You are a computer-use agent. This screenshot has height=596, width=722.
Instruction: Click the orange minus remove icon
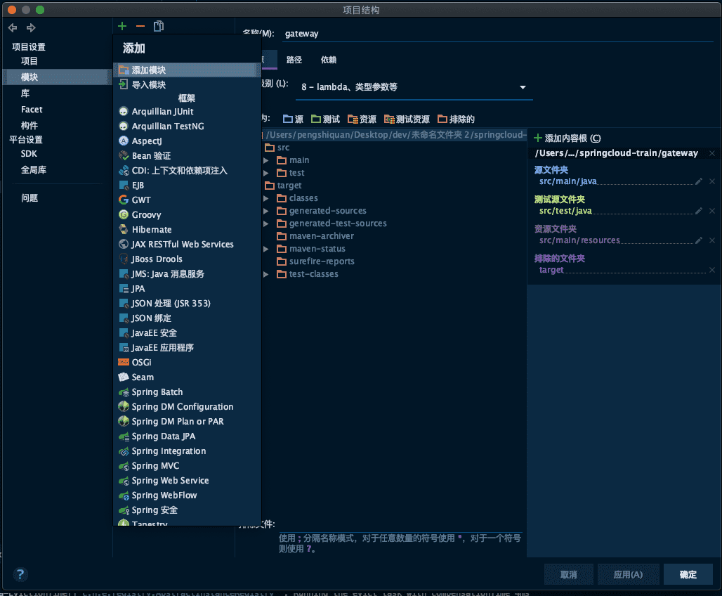pyautogui.click(x=140, y=26)
